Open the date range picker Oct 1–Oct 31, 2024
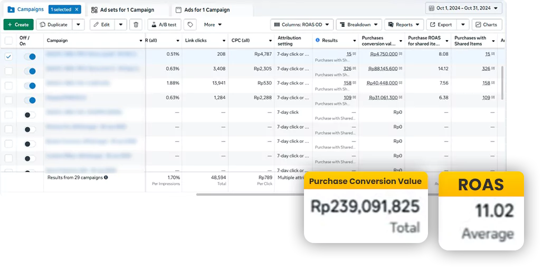 click(463, 8)
